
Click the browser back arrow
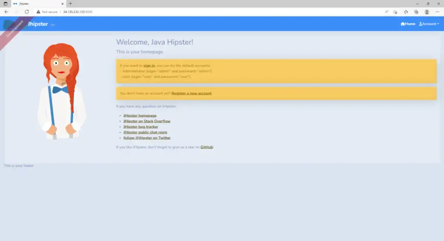(x=6, y=12)
